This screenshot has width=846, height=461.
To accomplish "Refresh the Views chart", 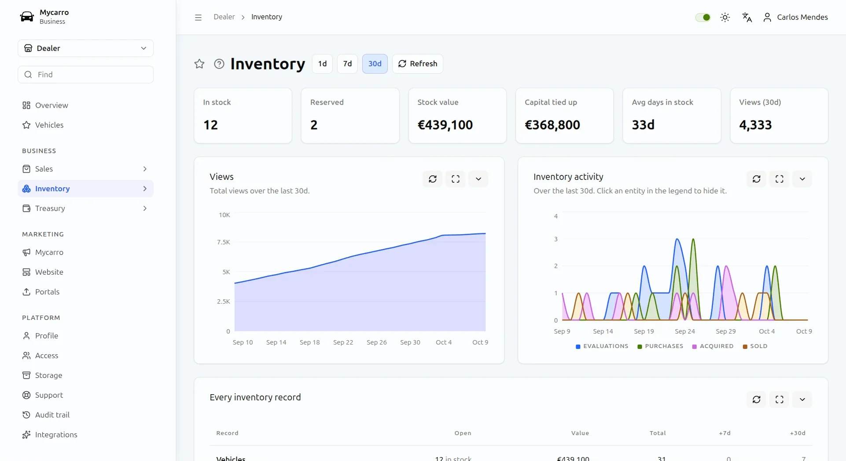I will (x=433, y=179).
